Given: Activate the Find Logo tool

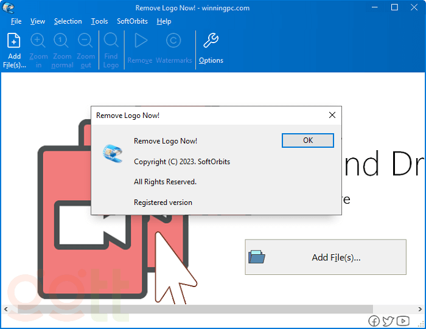Looking at the screenshot, I should [x=111, y=41].
